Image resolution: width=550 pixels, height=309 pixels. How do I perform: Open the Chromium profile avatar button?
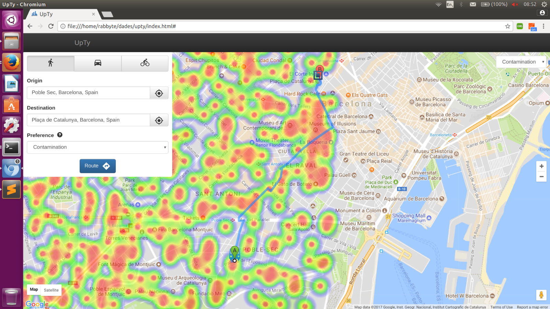coord(542,13)
